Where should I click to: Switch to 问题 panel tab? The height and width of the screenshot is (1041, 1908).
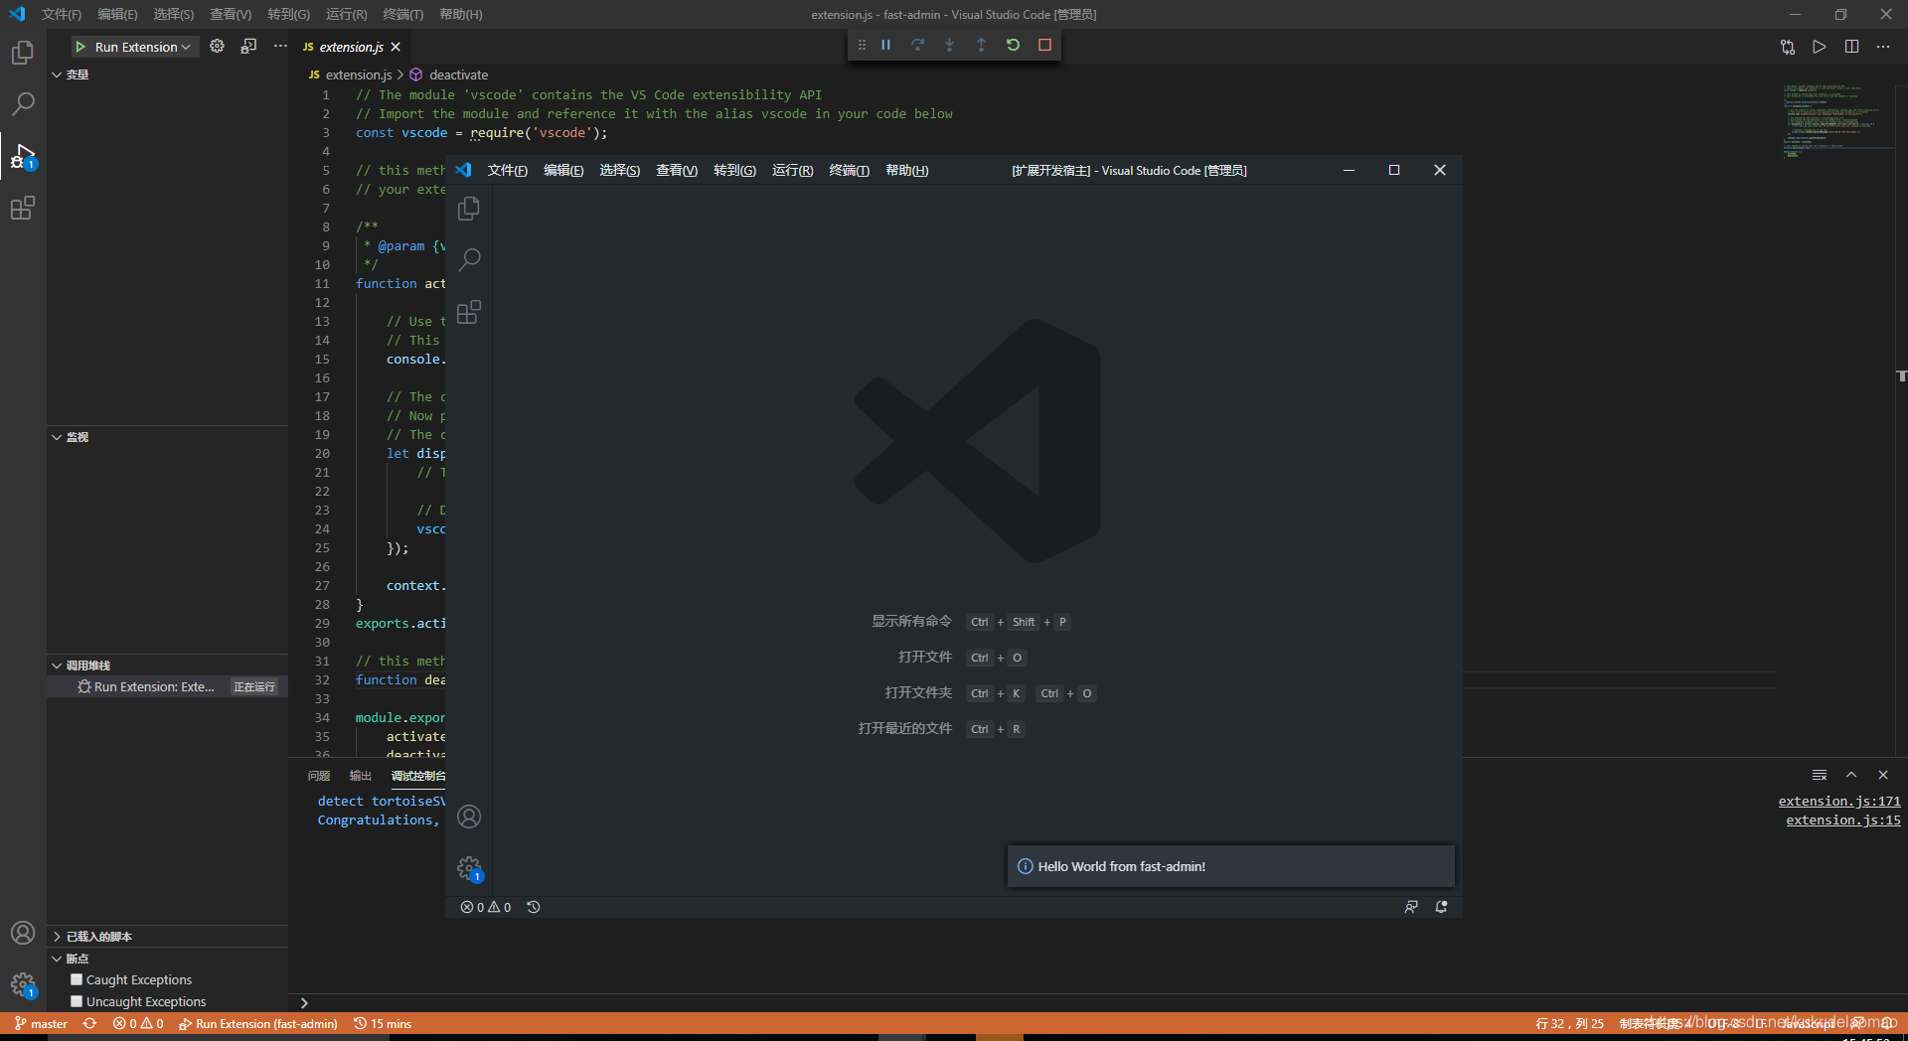point(319,776)
